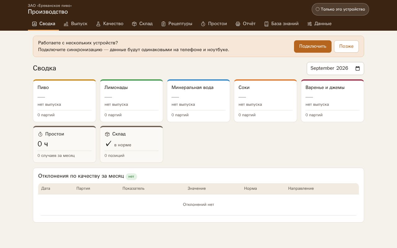Click the 'Производство' app title
The height and width of the screenshot is (248, 397).
(48, 12)
